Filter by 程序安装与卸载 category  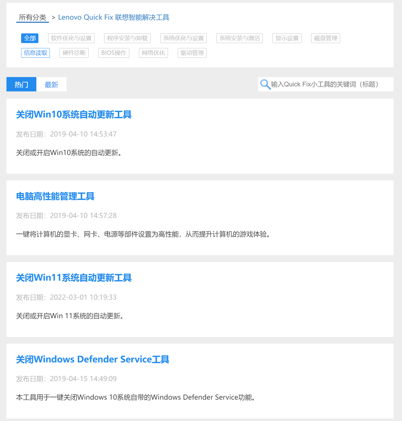(127, 38)
